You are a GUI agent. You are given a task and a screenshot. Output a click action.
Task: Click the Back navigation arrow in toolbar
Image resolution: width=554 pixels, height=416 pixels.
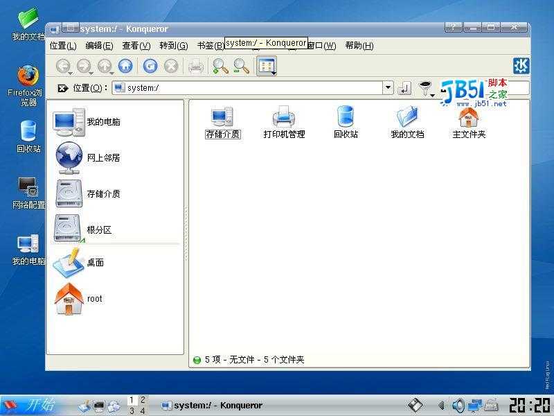click(64, 66)
